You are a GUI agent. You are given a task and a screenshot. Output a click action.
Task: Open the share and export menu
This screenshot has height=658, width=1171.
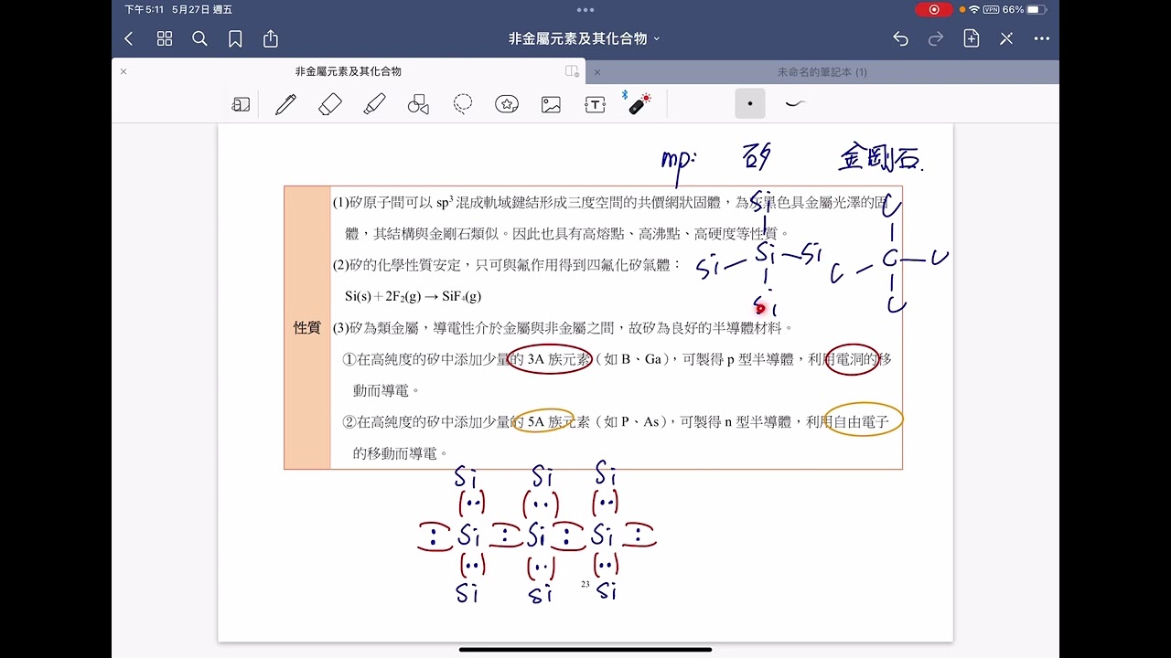tap(271, 38)
